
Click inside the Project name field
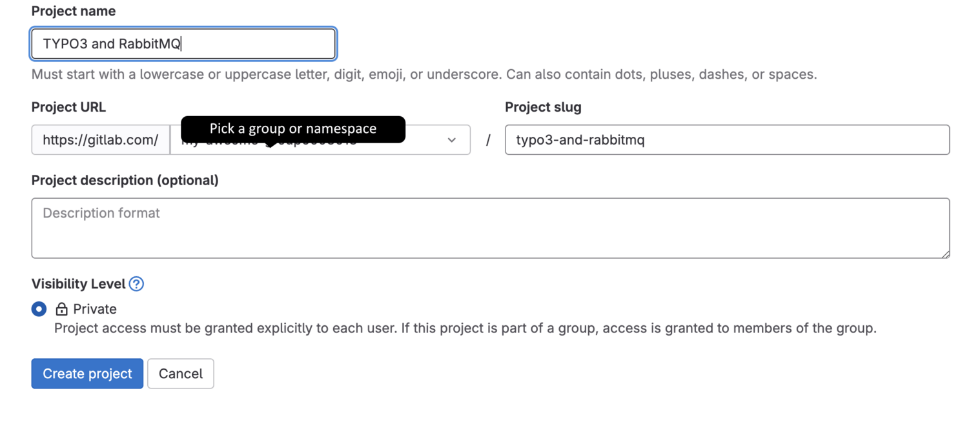click(183, 43)
